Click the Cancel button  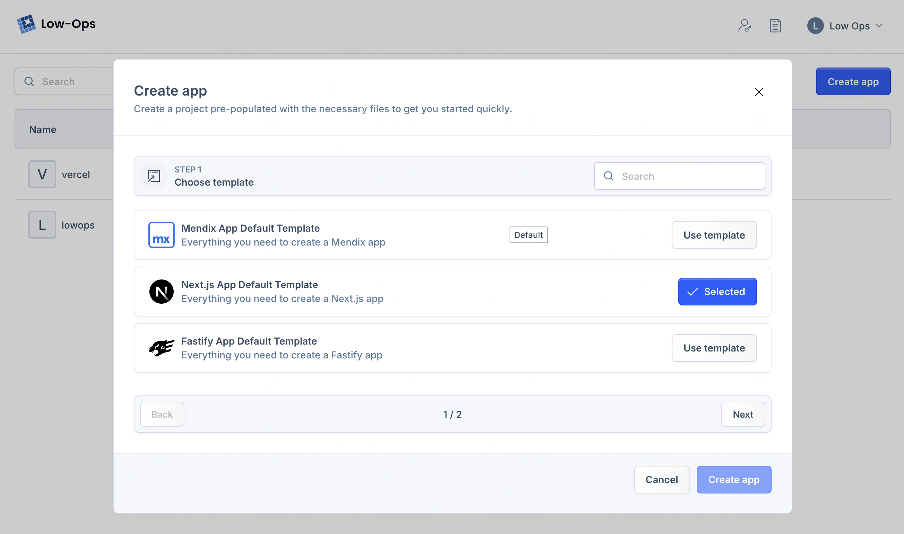662,480
